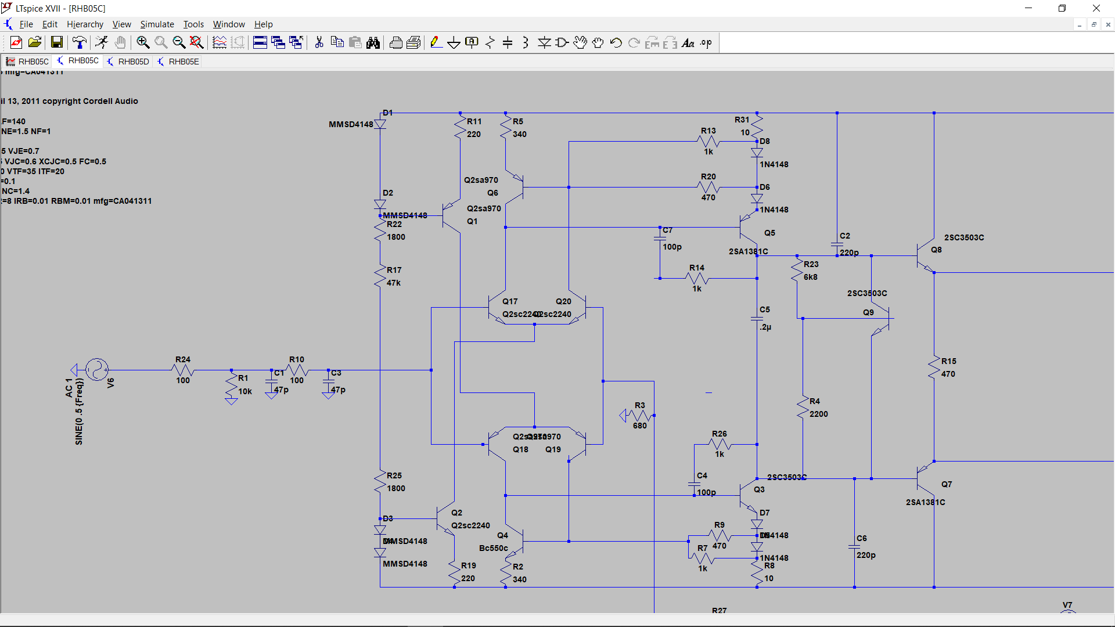Switch to the RHB05D tab

coord(128,62)
